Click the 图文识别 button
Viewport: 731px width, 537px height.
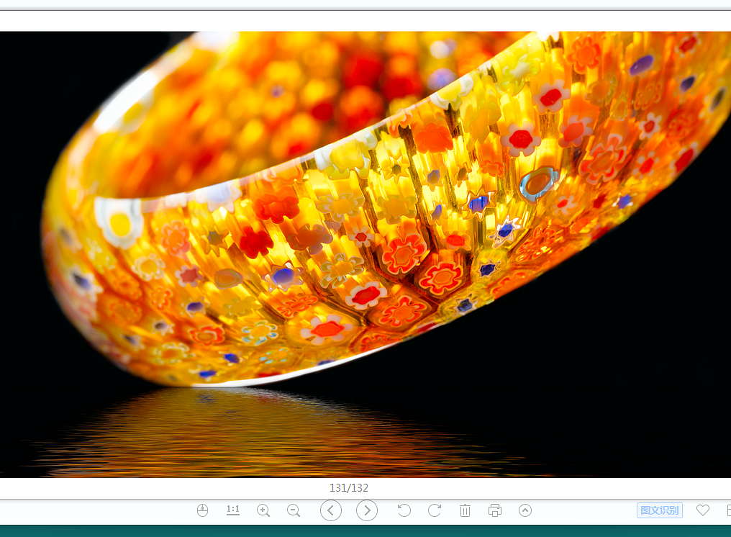660,510
